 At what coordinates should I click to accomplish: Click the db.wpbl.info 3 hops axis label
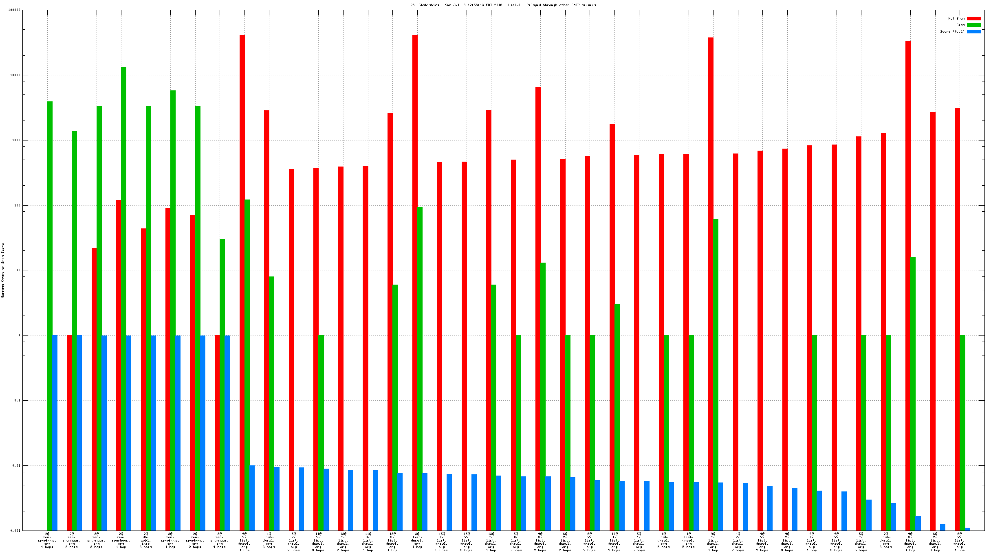pos(146,540)
